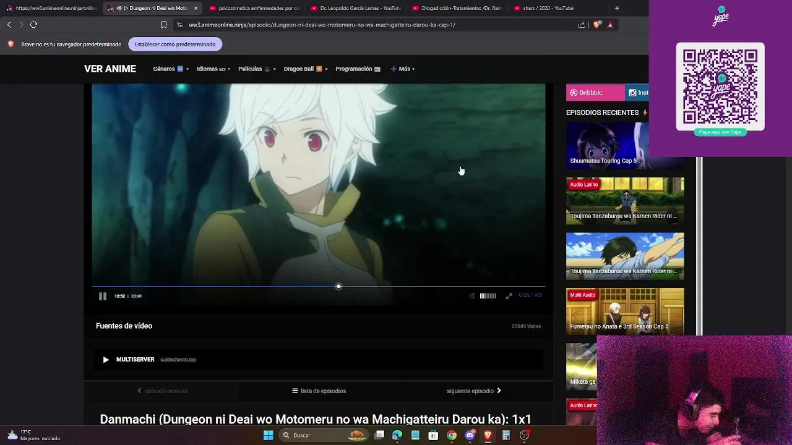Expand the Más dropdown menu

click(x=403, y=69)
